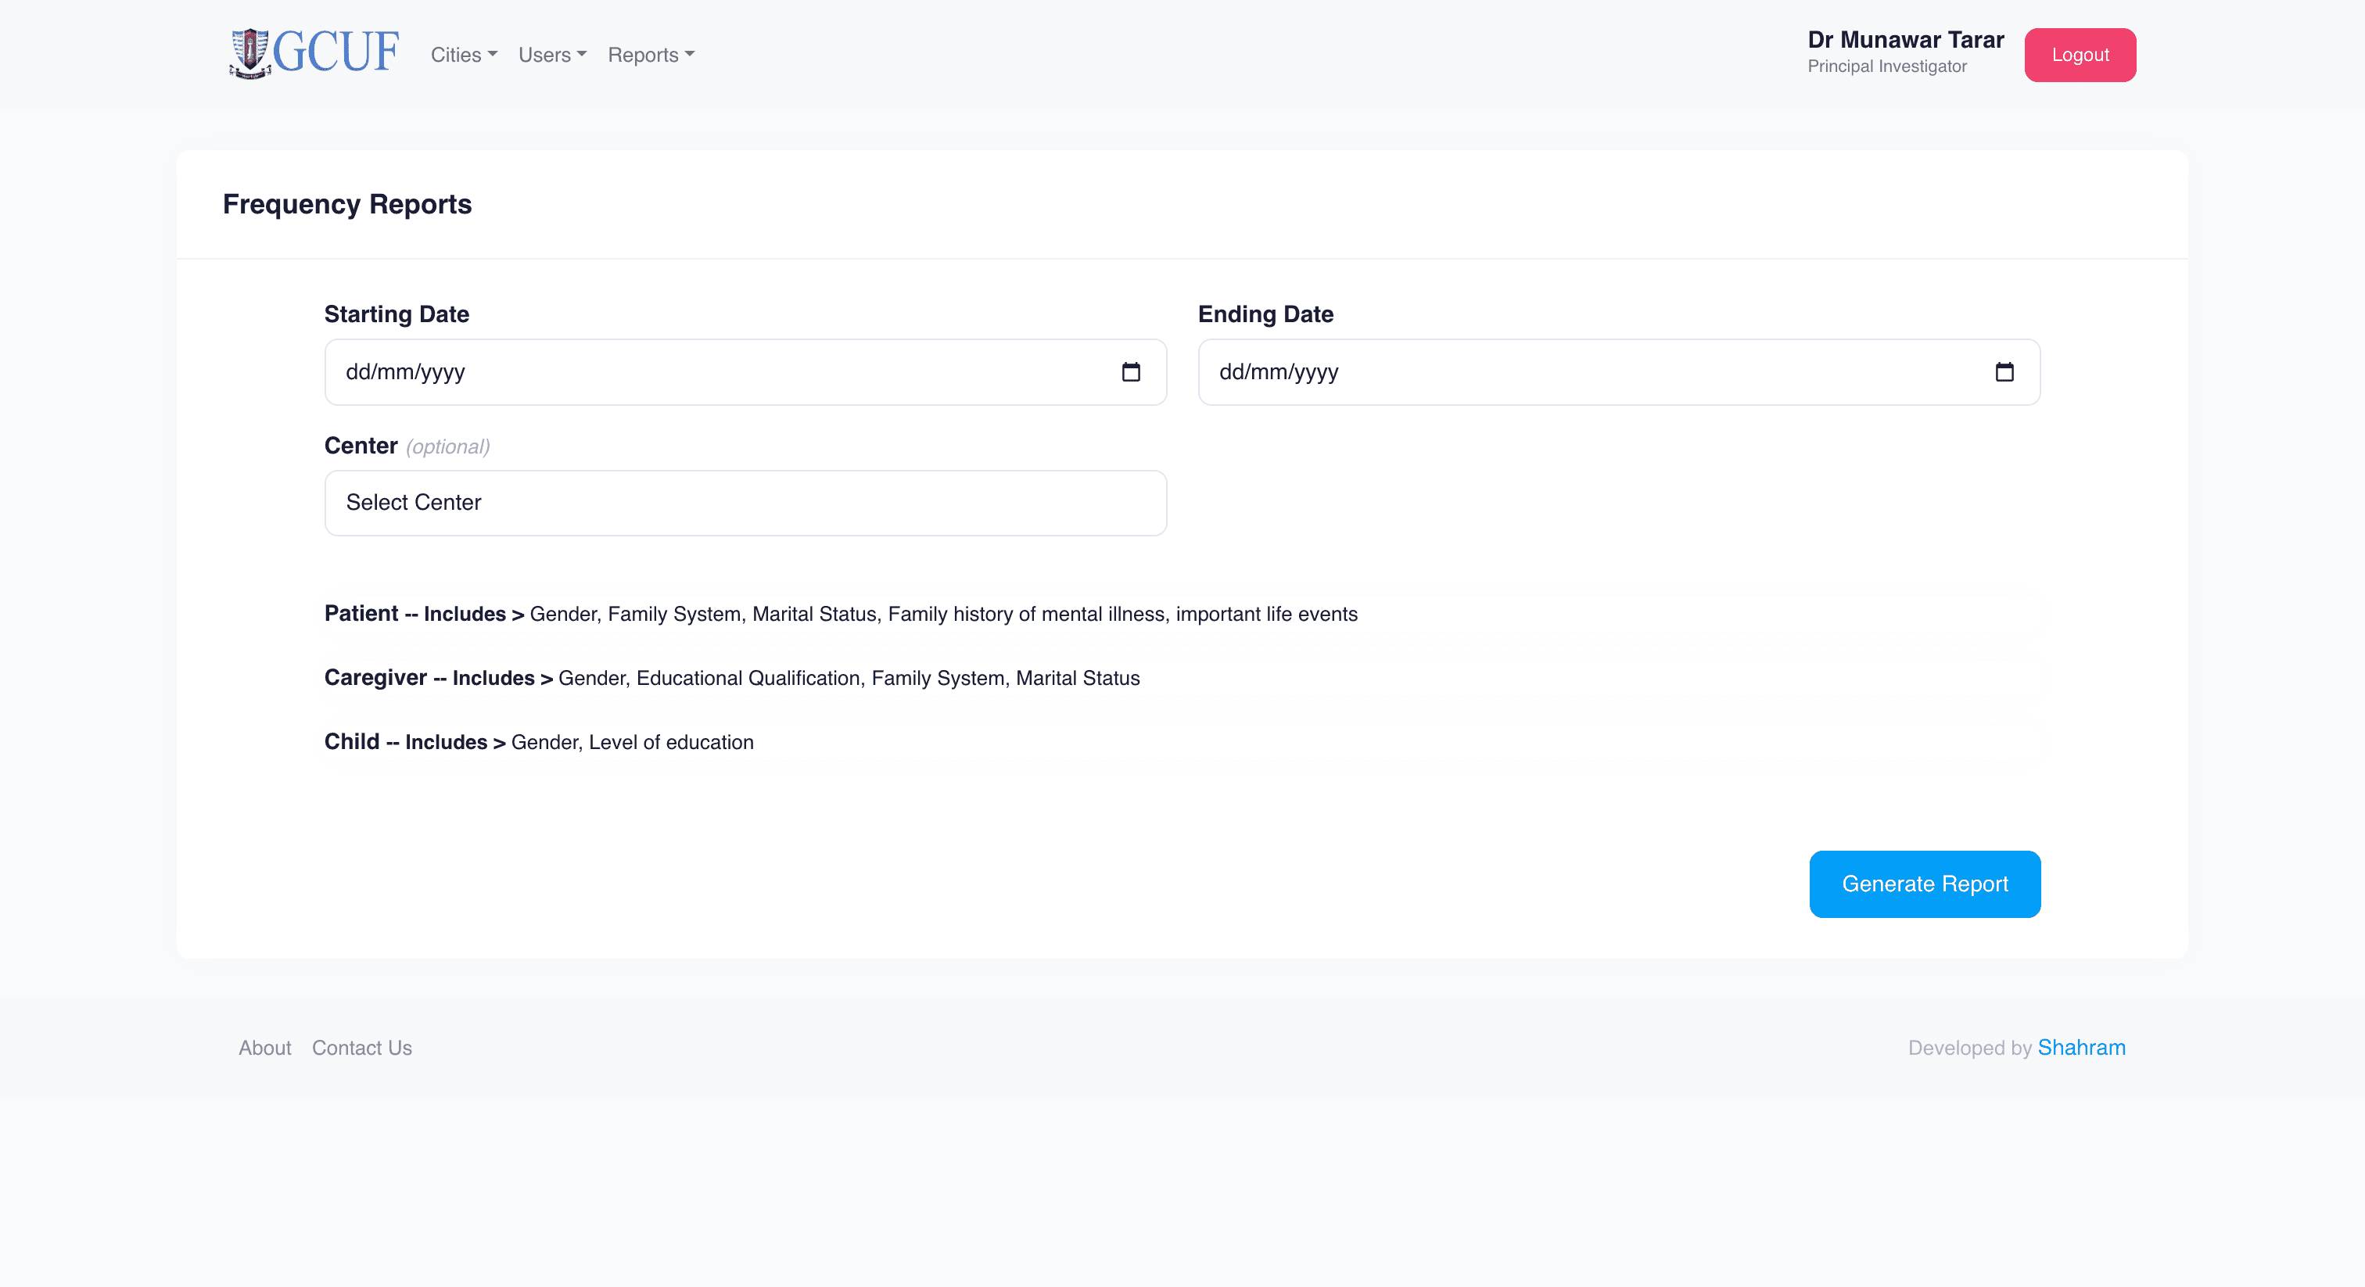The height and width of the screenshot is (1287, 2365).
Task: Click the Caregiver includes info row
Action: tap(732, 679)
